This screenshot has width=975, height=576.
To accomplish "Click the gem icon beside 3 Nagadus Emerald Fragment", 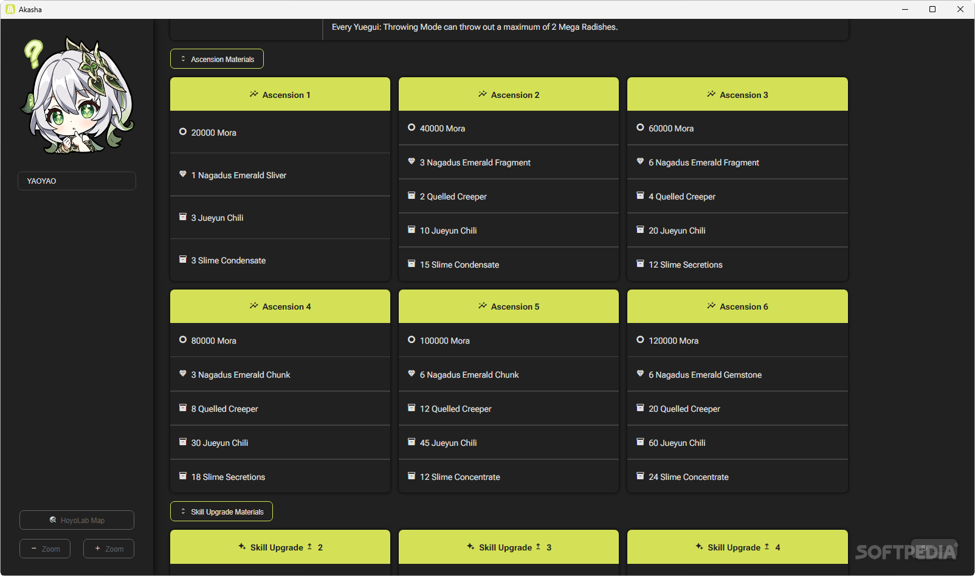I will [412, 161].
